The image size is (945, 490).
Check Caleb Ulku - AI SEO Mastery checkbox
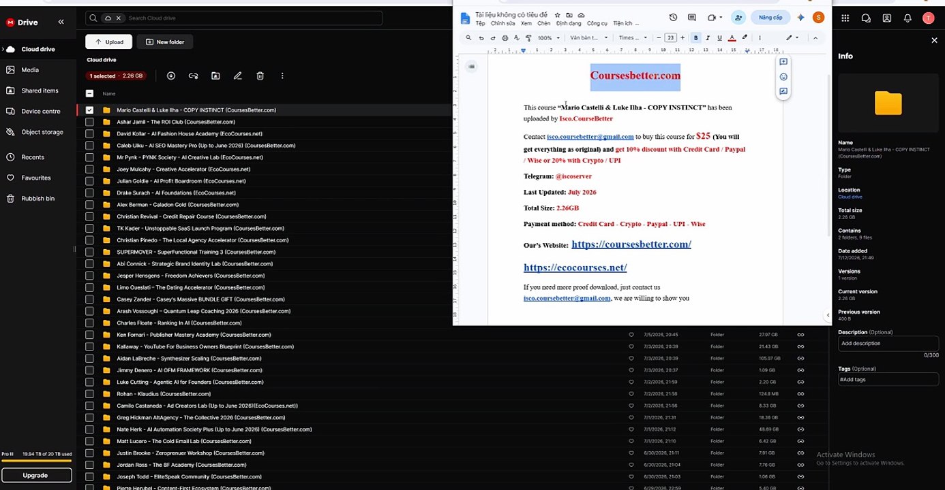tap(89, 146)
